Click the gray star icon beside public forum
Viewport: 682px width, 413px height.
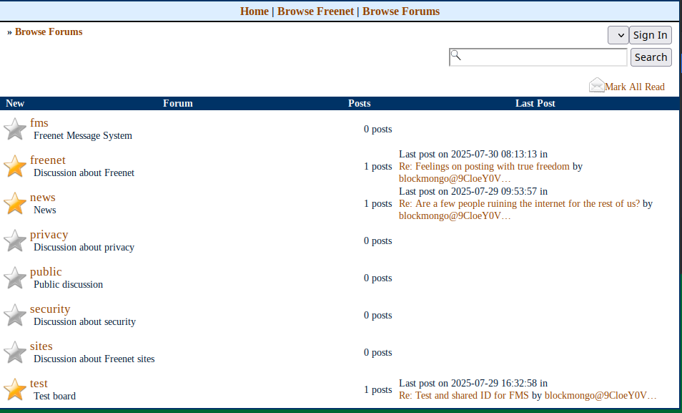[x=15, y=278]
